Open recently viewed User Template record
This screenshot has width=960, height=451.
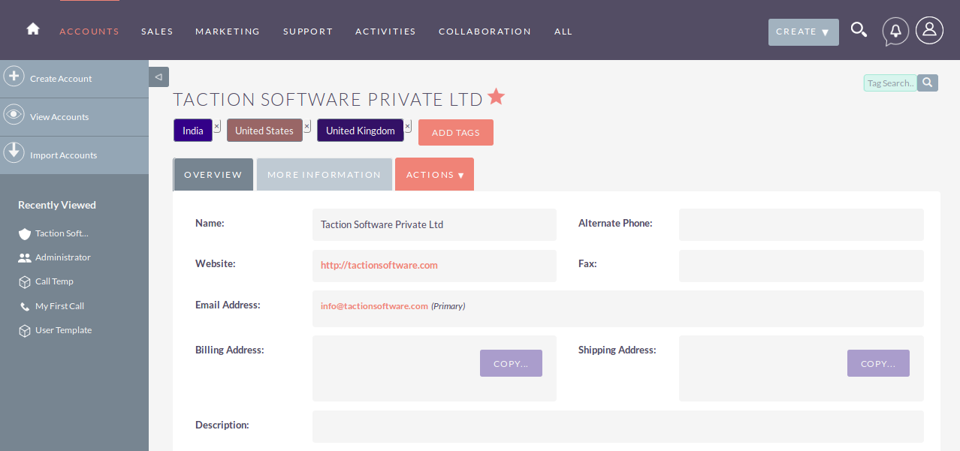tap(63, 330)
